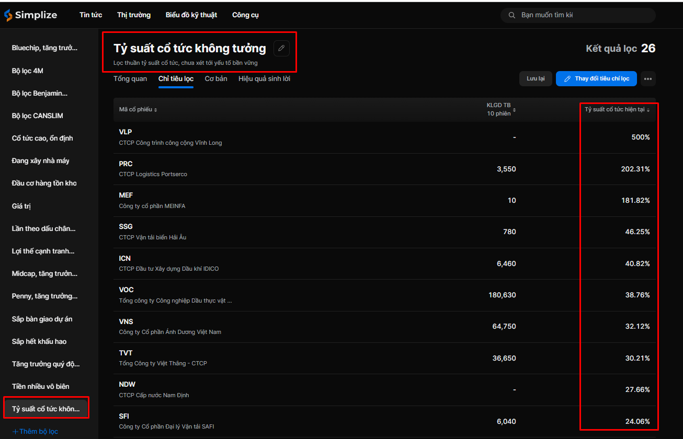Click the SSG stock code
This screenshot has height=439, width=683.
click(126, 226)
